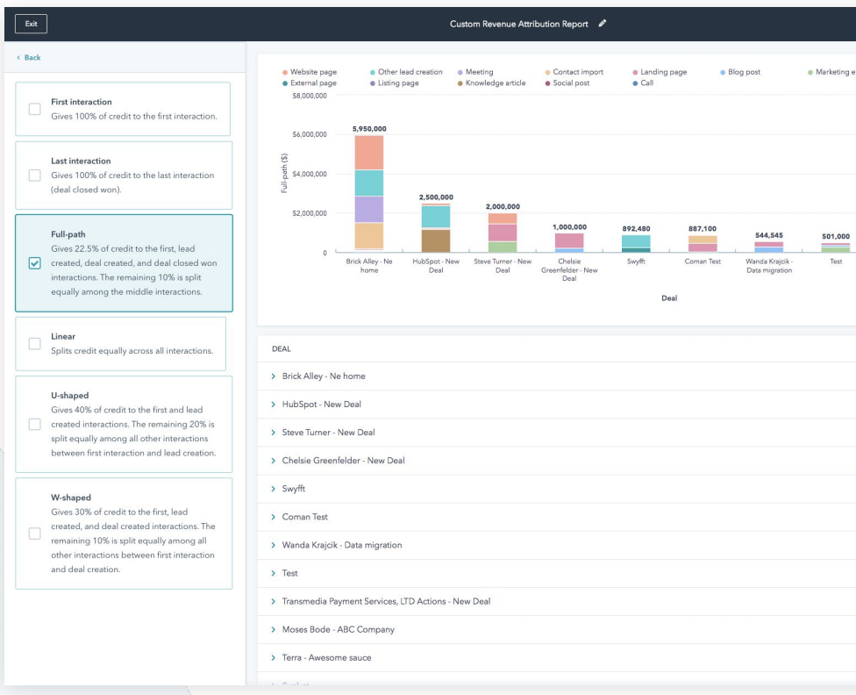Check the First interaction checkbox
This screenshot has height=695, width=856.
point(34,109)
